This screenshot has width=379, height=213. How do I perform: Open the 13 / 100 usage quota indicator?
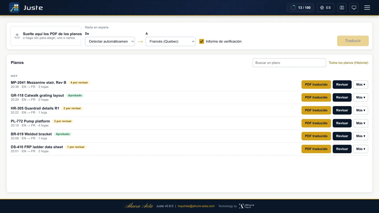tap(300, 8)
